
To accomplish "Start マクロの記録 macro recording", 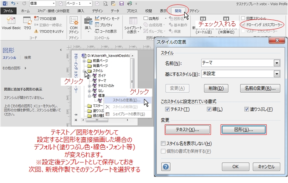I will click(45, 19).
